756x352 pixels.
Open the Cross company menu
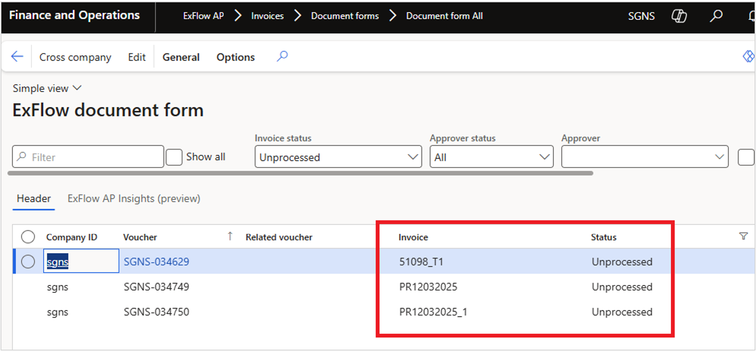coord(75,57)
